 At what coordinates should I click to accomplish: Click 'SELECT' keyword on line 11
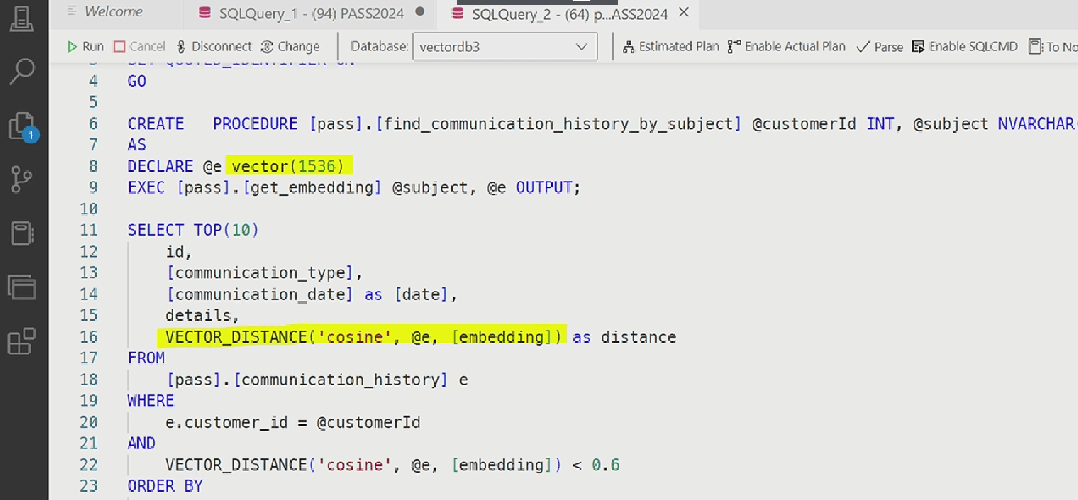[156, 230]
